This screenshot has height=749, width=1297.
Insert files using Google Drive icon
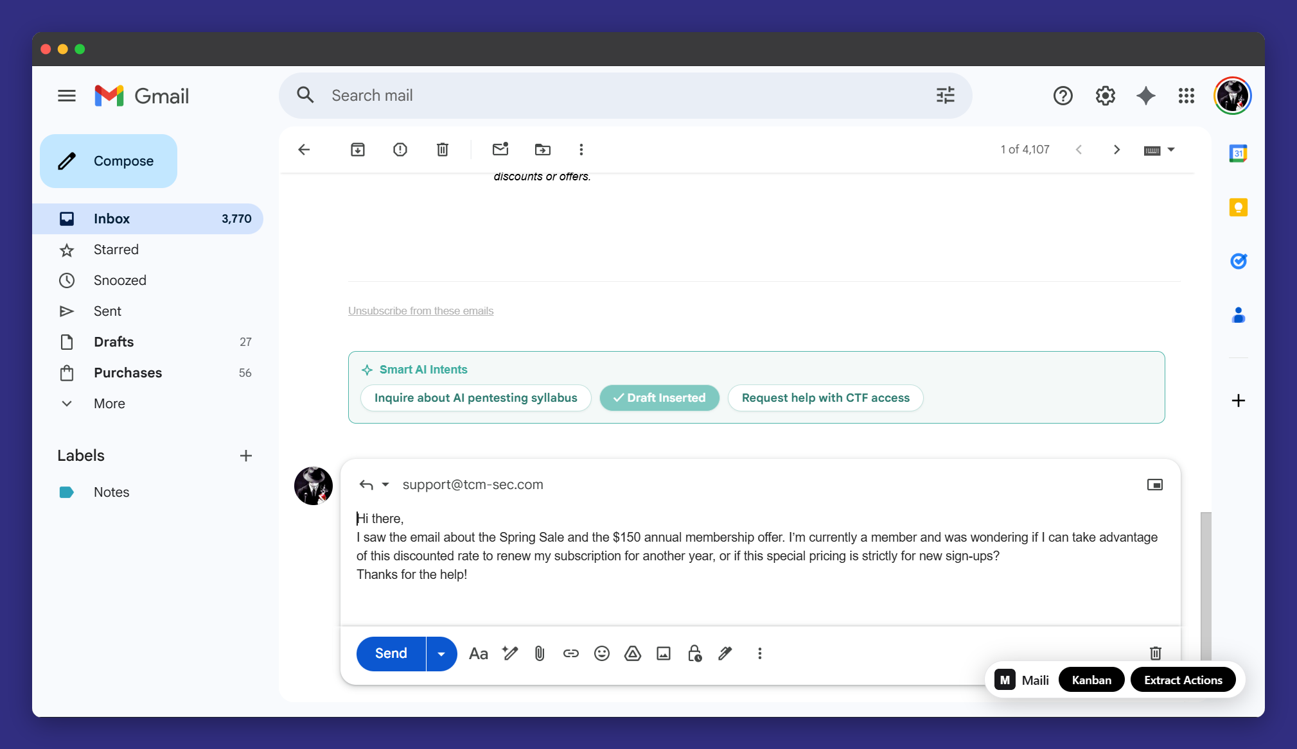[x=633, y=653]
